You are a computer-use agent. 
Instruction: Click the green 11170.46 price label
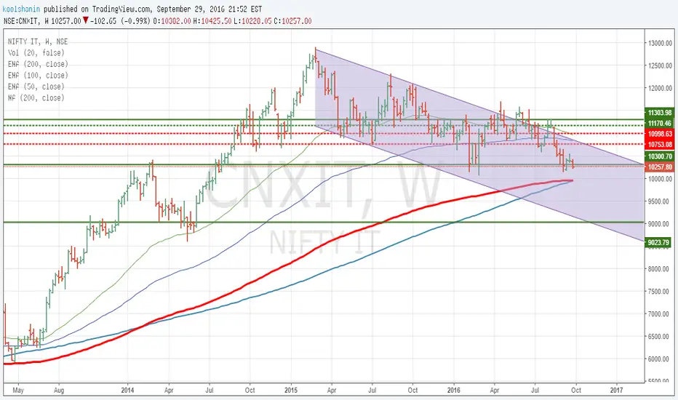[659, 123]
